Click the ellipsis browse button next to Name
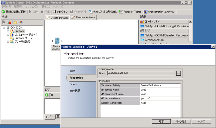The image size is (216, 128). coord(178,73)
